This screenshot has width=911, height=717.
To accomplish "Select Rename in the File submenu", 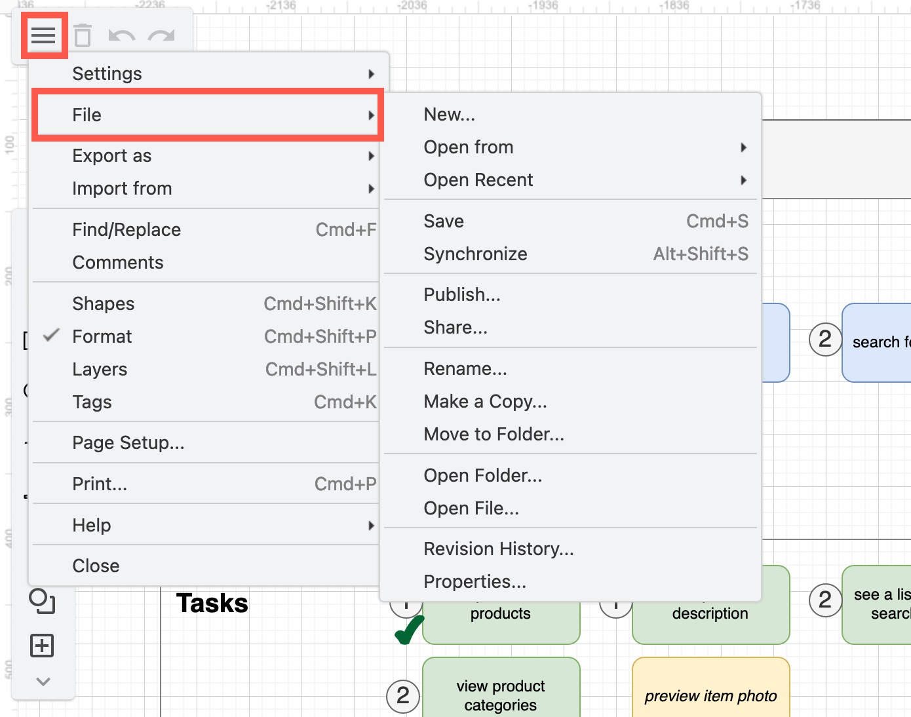I will pos(465,368).
